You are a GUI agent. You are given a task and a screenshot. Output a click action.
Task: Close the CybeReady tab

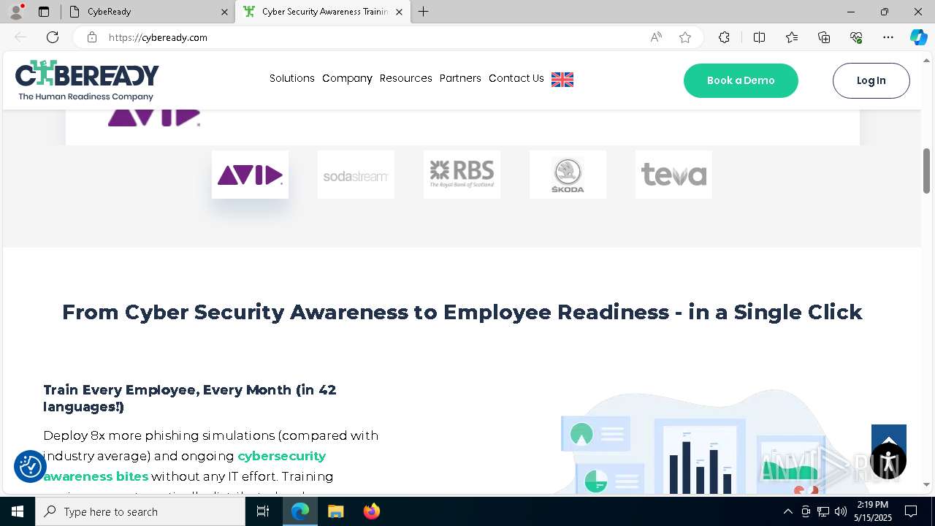[224, 12]
